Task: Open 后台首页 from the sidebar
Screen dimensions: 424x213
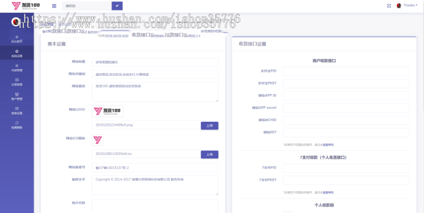Action: point(17,39)
